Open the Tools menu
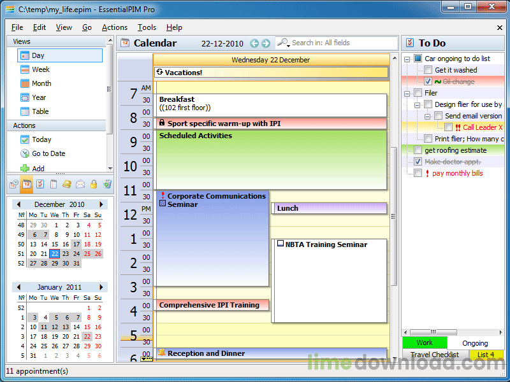Image resolution: width=510 pixels, height=382 pixels. pyautogui.click(x=147, y=27)
